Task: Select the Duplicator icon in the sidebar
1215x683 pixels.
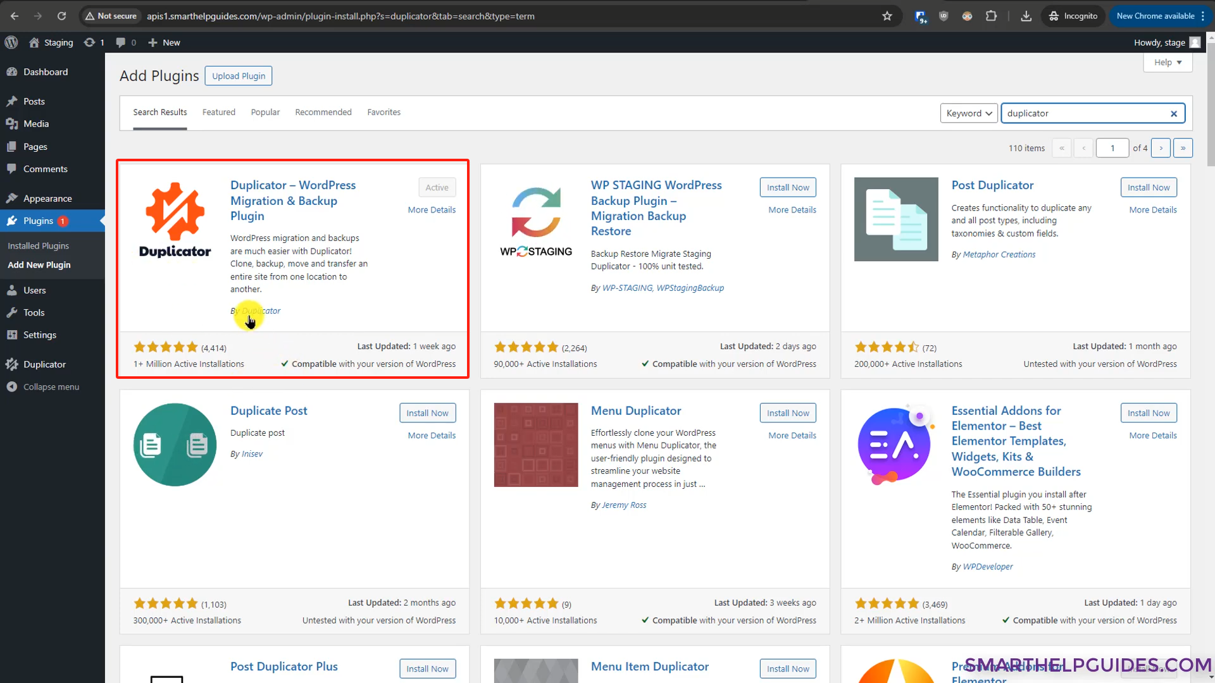Action: [13, 364]
